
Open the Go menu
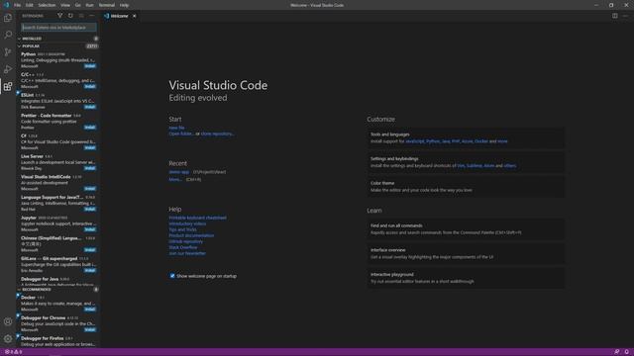click(77, 5)
